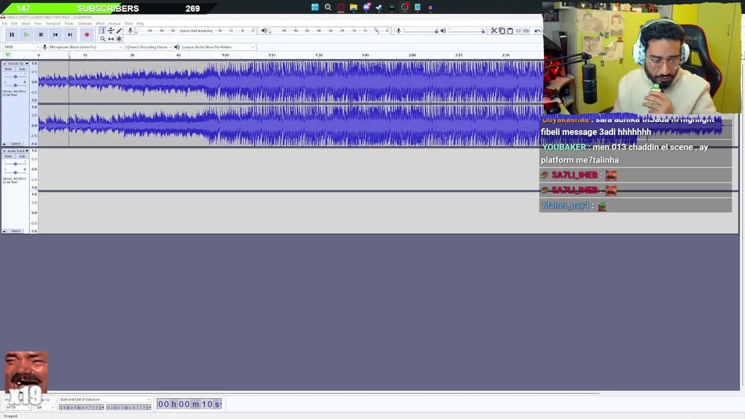
Task: Open the Transport menu
Action: (x=53, y=23)
